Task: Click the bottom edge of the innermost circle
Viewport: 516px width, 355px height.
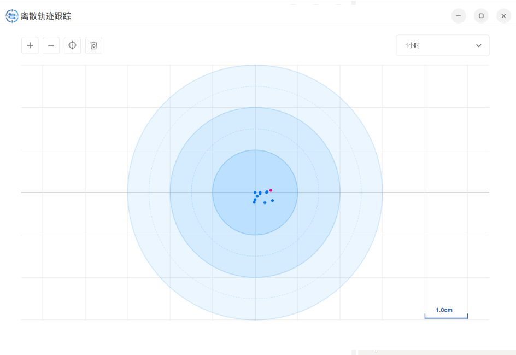Action: coord(255,235)
